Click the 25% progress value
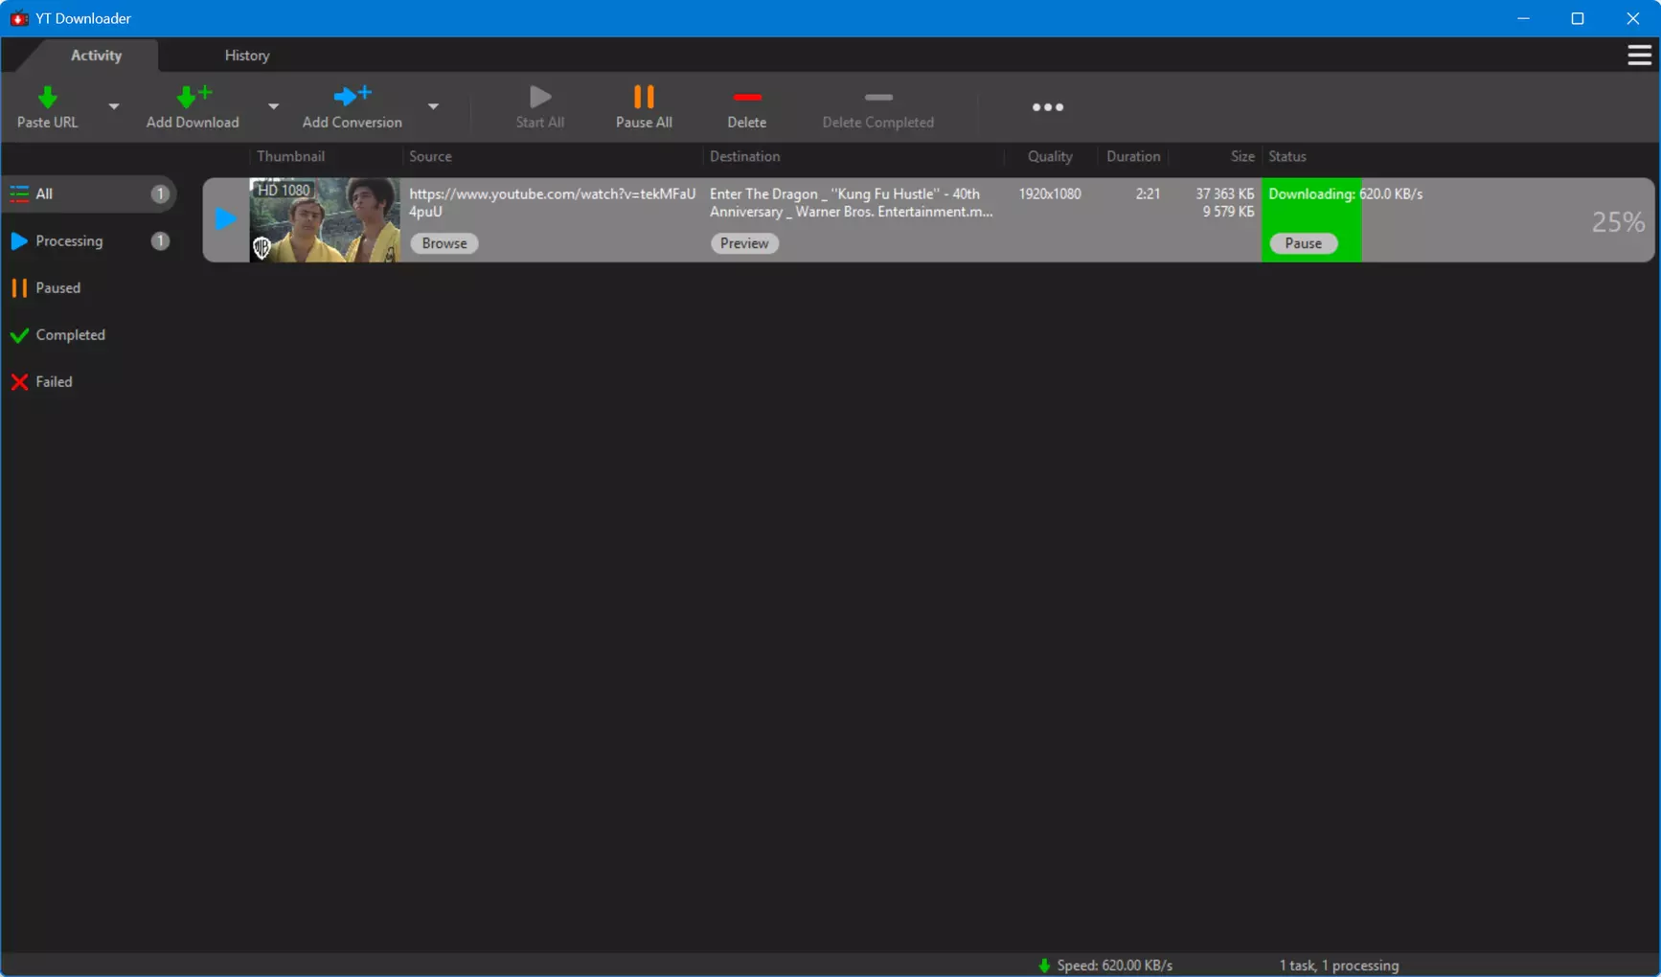 (x=1618, y=222)
